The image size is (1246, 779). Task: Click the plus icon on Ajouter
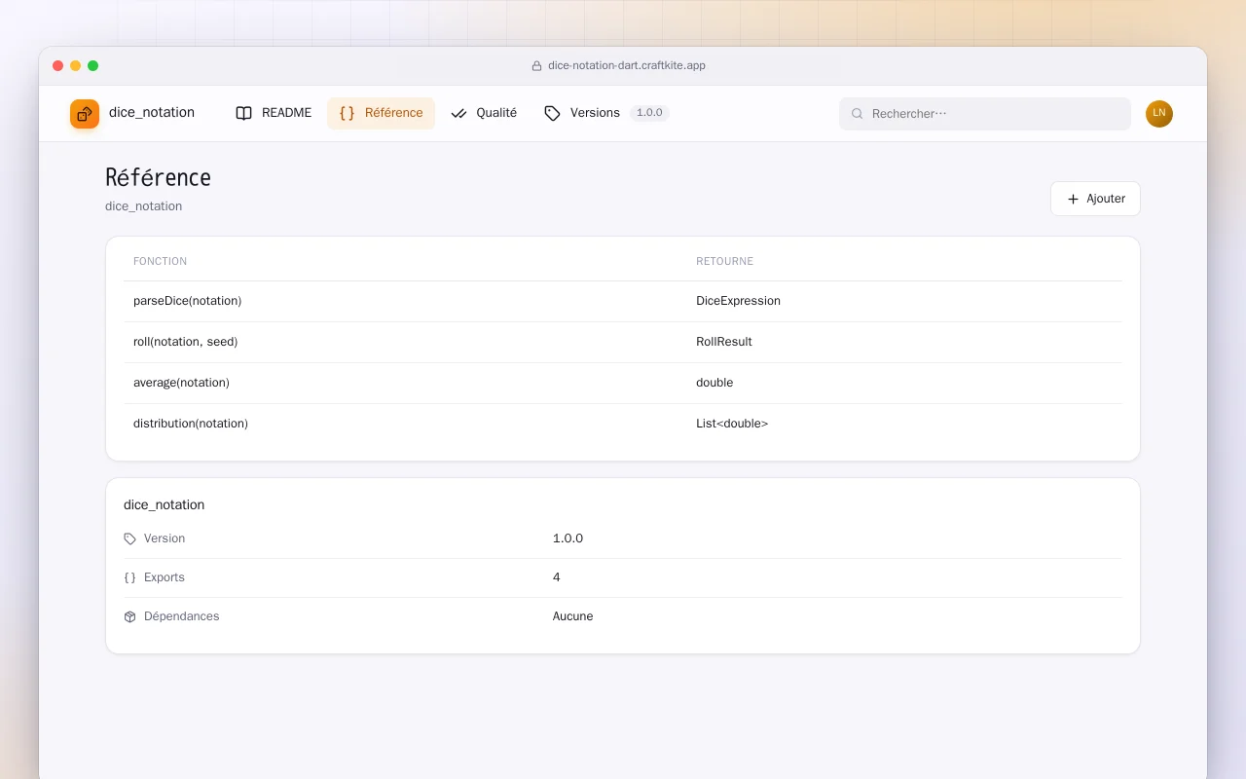[1073, 199]
